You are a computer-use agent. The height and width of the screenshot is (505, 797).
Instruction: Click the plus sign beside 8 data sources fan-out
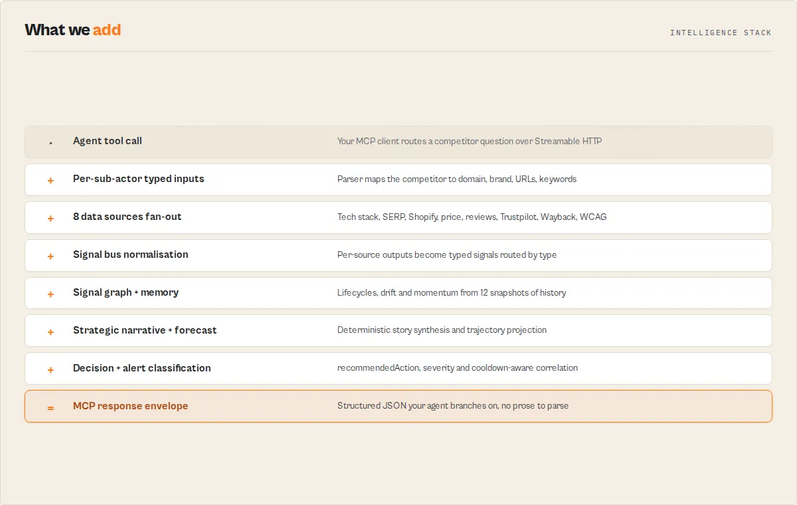[x=50, y=218]
